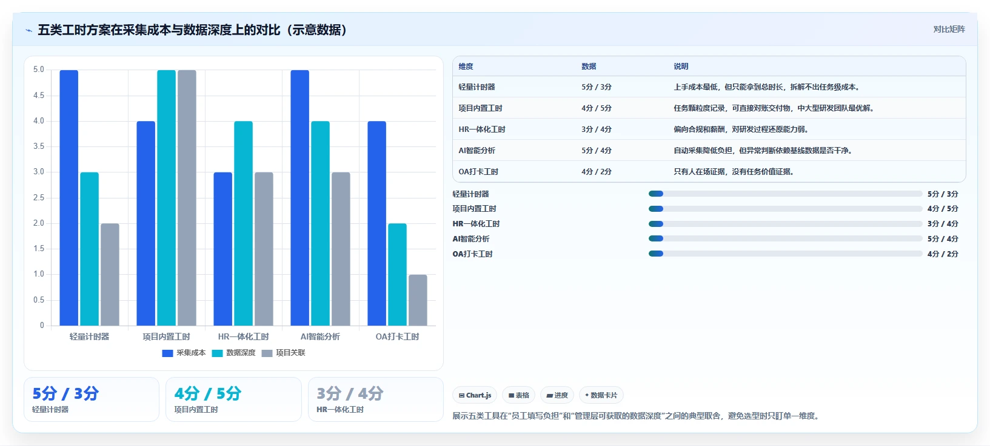Toggle the 数据深度 legend color box
The width and height of the screenshot is (990, 446).
(x=217, y=353)
